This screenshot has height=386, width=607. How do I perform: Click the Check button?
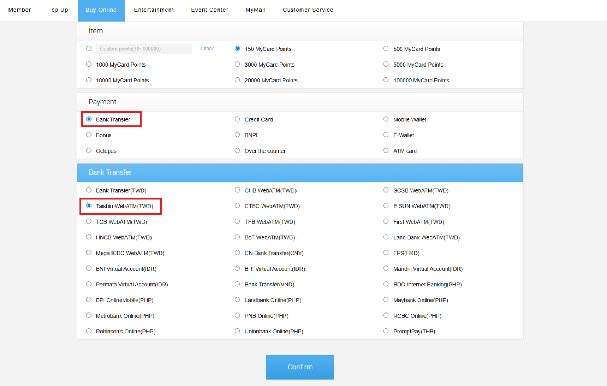pos(207,49)
